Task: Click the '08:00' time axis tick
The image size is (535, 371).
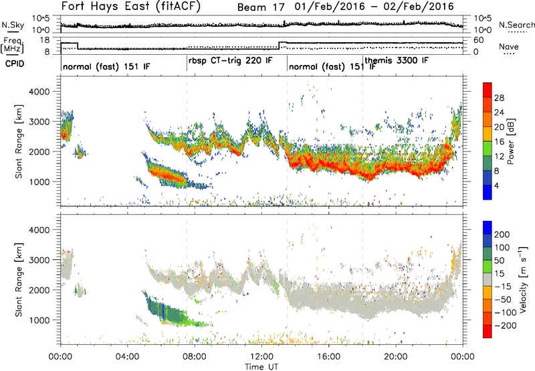Action: coord(195,356)
